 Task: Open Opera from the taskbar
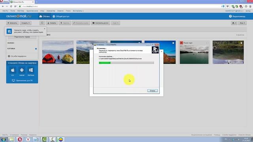point(20,139)
